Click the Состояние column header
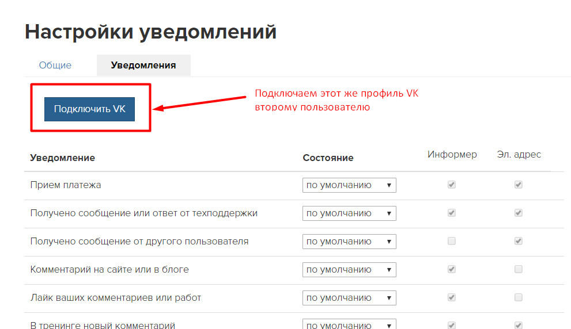The width and height of the screenshot is (571, 329). (x=328, y=158)
